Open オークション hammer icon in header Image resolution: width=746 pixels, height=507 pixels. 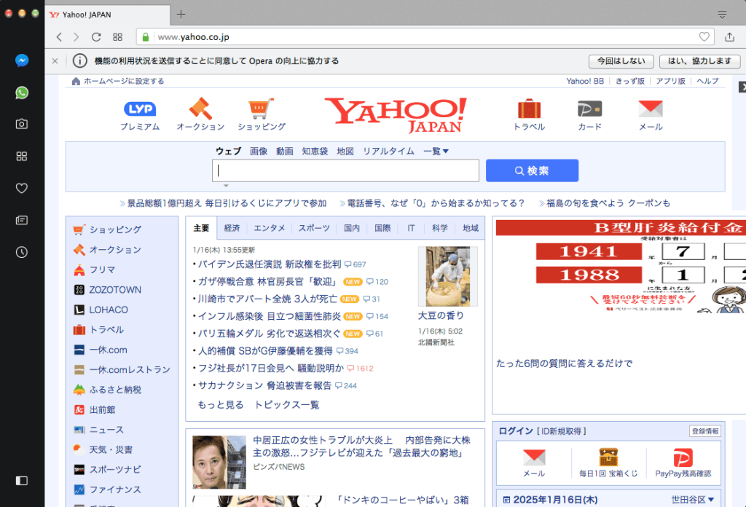coord(200,114)
